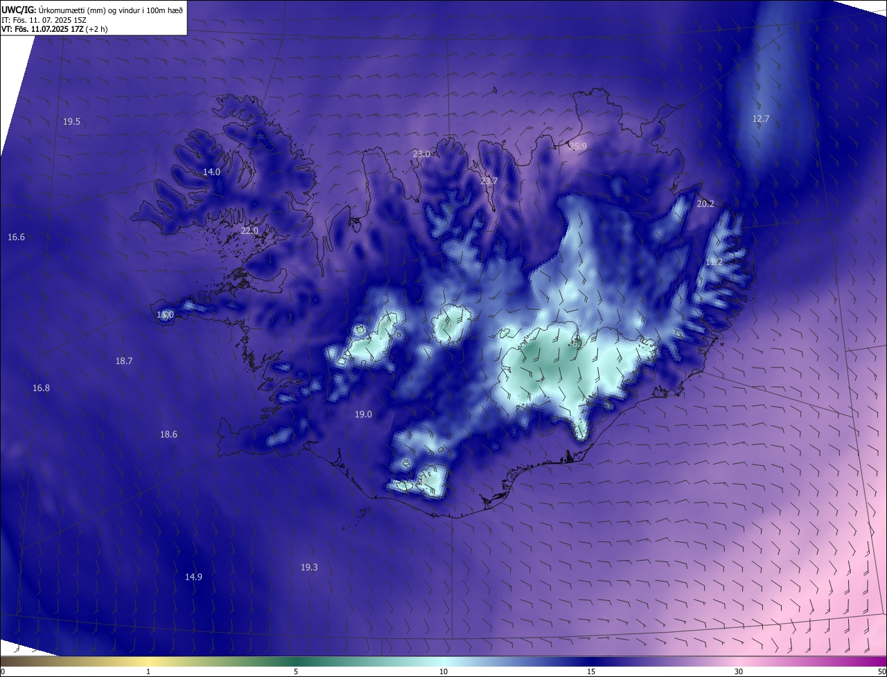Image resolution: width=887 pixels, height=677 pixels.
Task: Click the 22.0 value label on the map
Action: coord(249,231)
